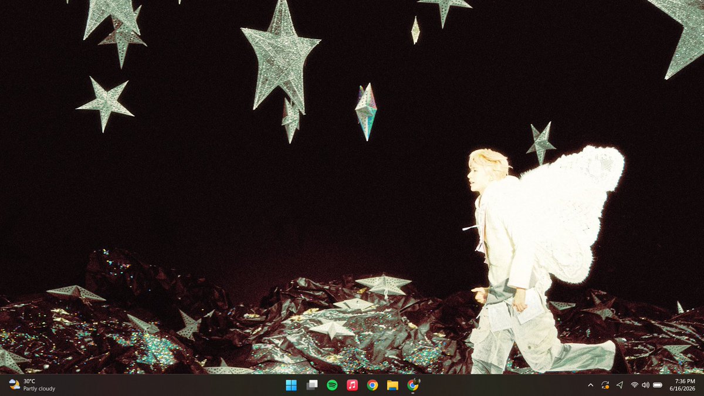Image resolution: width=704 pixels, height=396 pixels.
Task: Open the volume speaker icon
Action: [645, 385]
